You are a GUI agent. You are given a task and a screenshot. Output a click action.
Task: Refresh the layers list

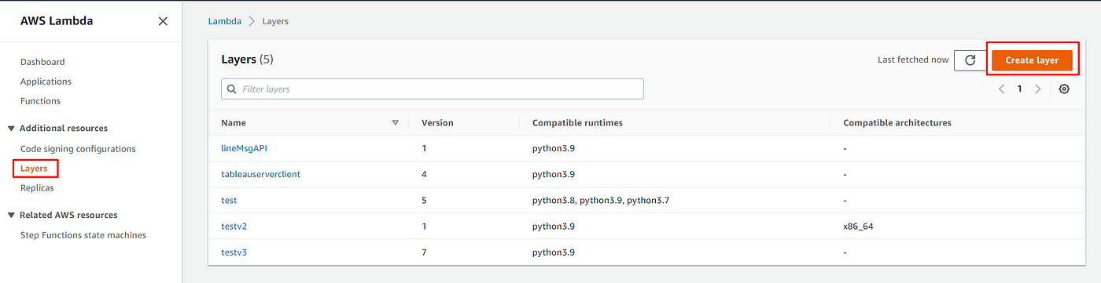[x=970, y=60]
